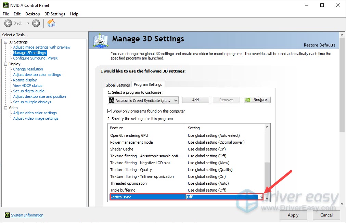
Task: Click the NVIDIA Control Panel title icon
Action: (6, 5)
